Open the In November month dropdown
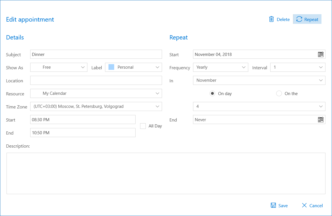Screen dimensions: 332x216 (259, 80)
